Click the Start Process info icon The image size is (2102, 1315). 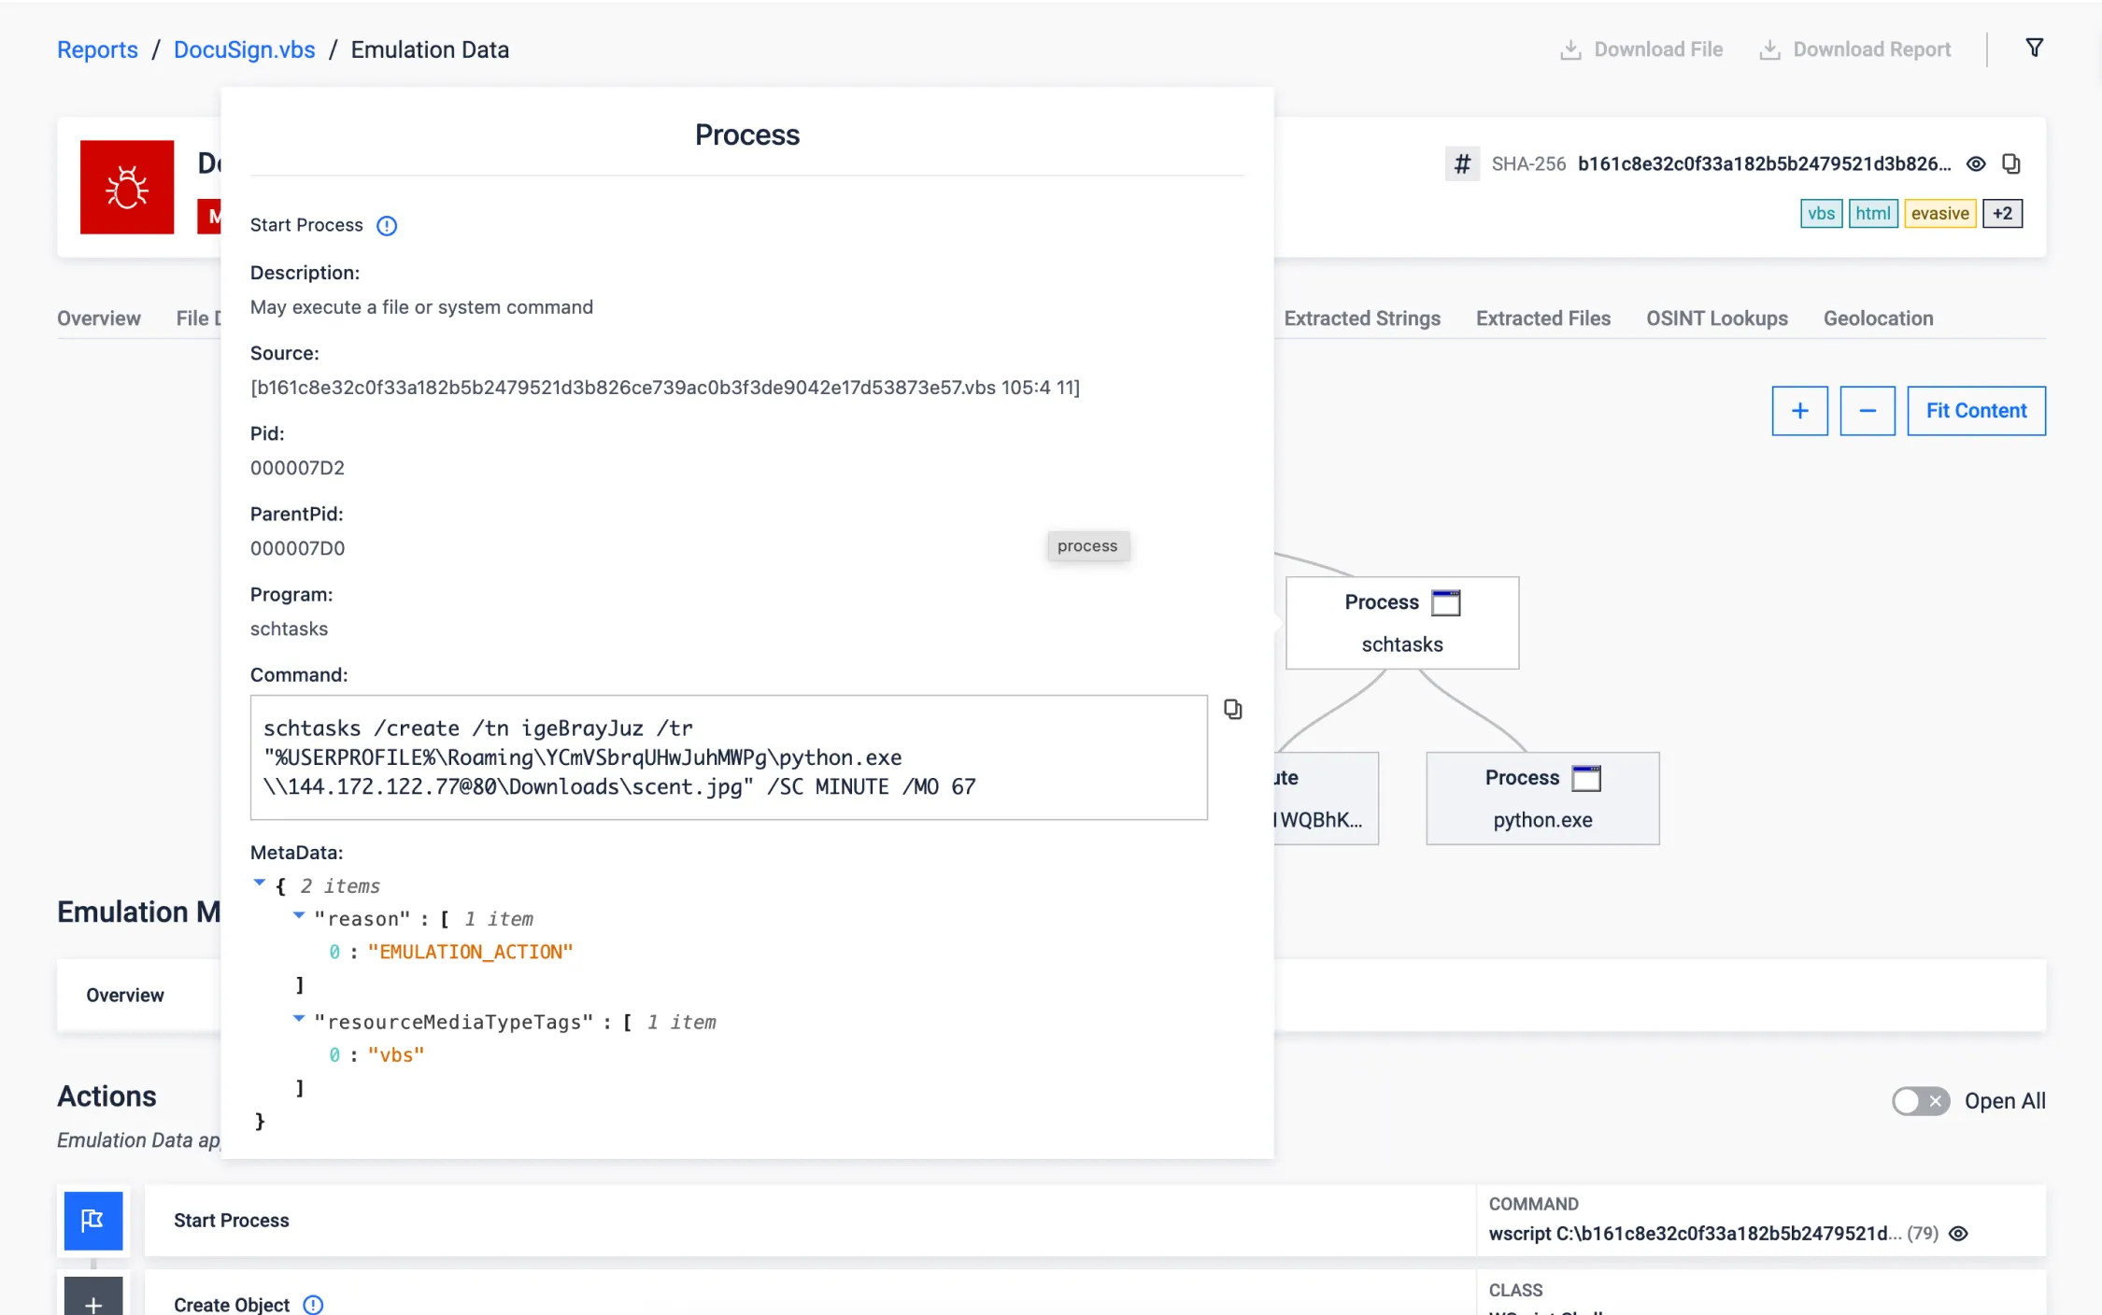click(386, 226)
